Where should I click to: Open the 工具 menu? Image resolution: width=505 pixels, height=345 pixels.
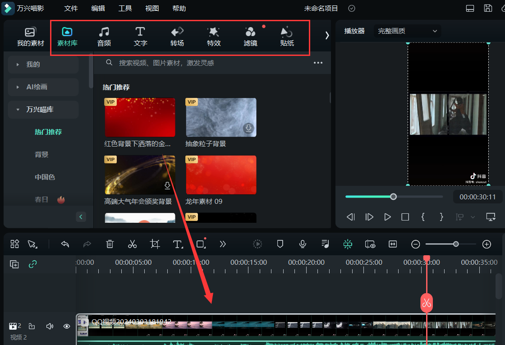125,8
